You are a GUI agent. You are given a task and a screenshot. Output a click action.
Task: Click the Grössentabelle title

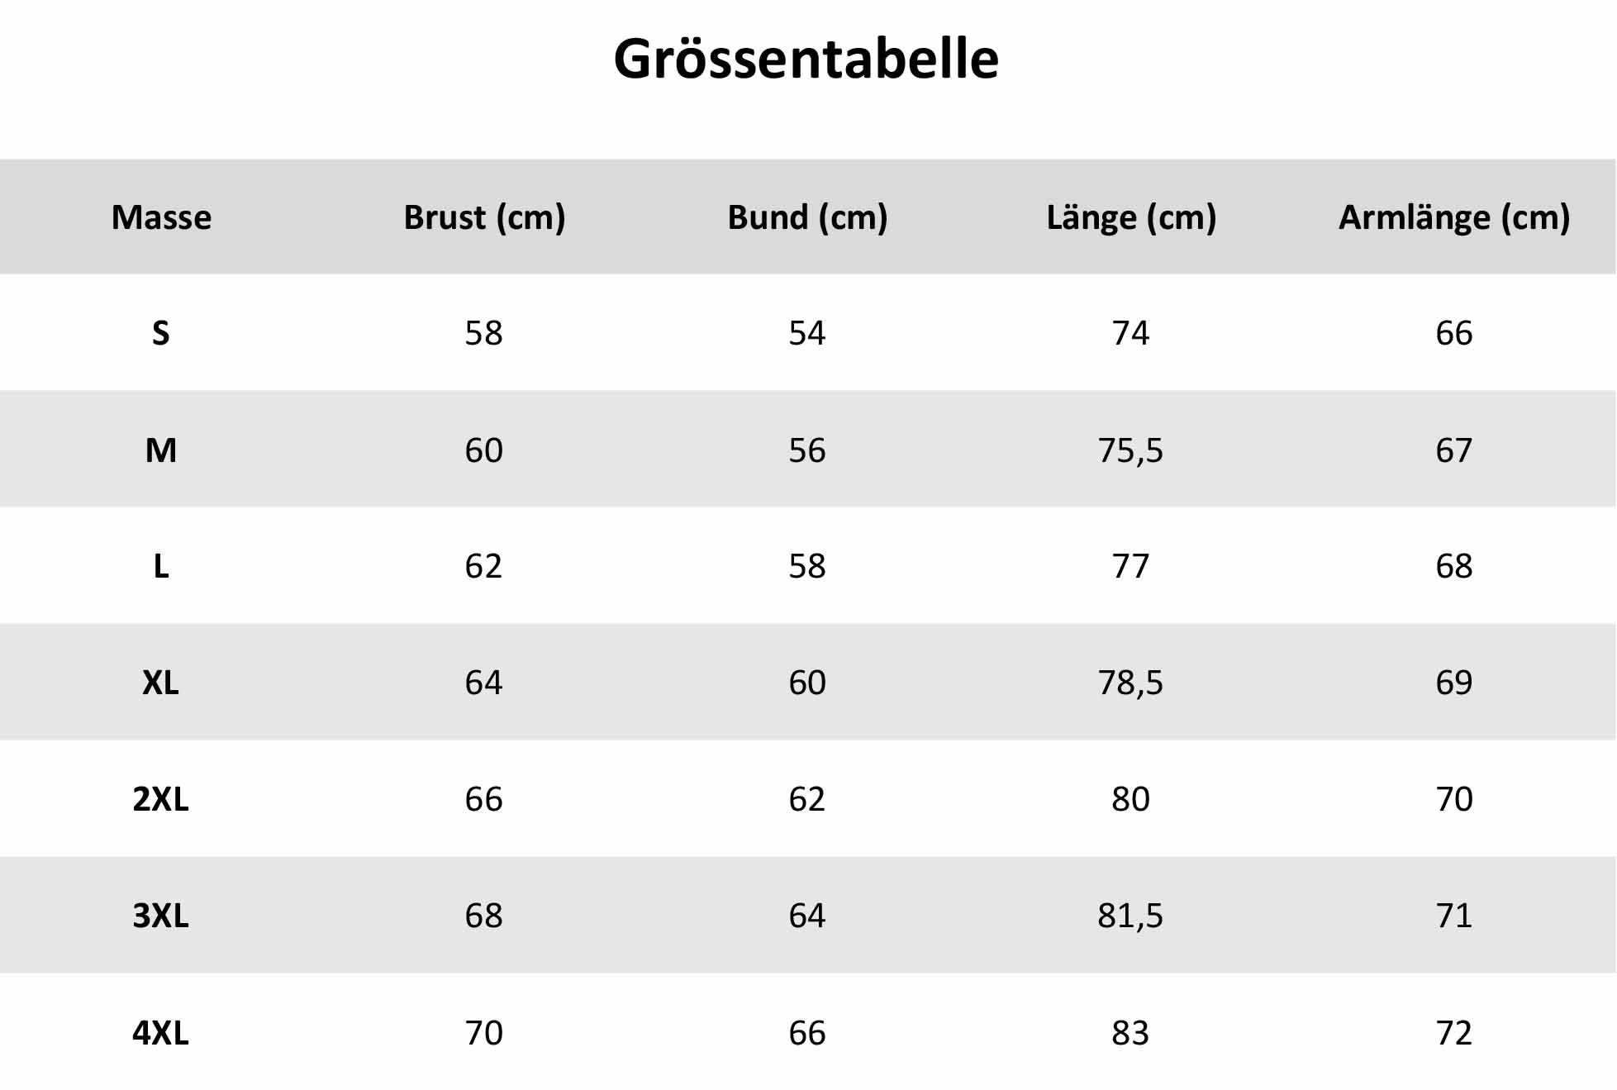click(x=806, y=59)
